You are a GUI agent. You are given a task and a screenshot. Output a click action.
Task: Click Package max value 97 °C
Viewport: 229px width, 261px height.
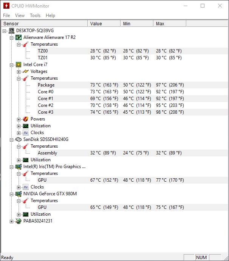(x=170, y=85)
